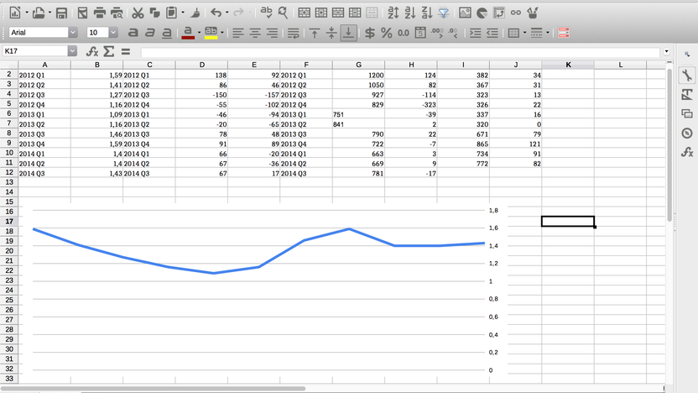Apply the yellow highlighting color
Viewport: 698px width, 393px height.
[x=211, y=33]
